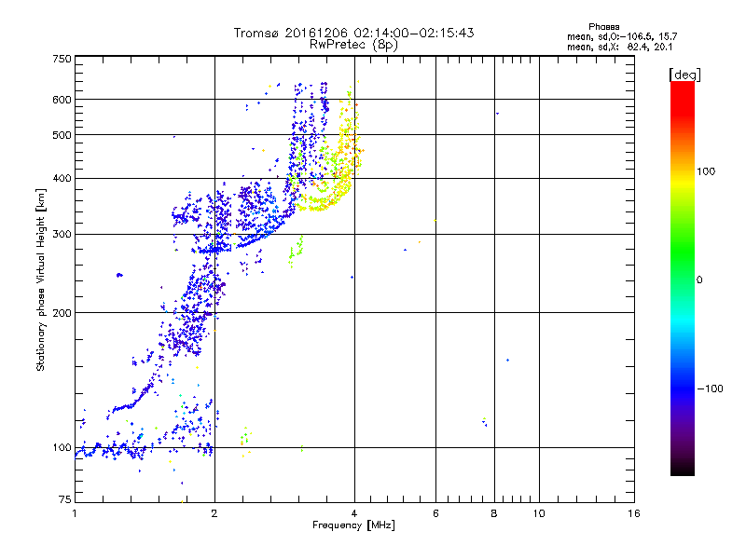Click the plot title 'Tromsø 20161206 02:14:00-02:15:43'

(x=353, y=33)
